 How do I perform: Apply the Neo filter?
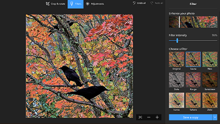click(210, 59)
